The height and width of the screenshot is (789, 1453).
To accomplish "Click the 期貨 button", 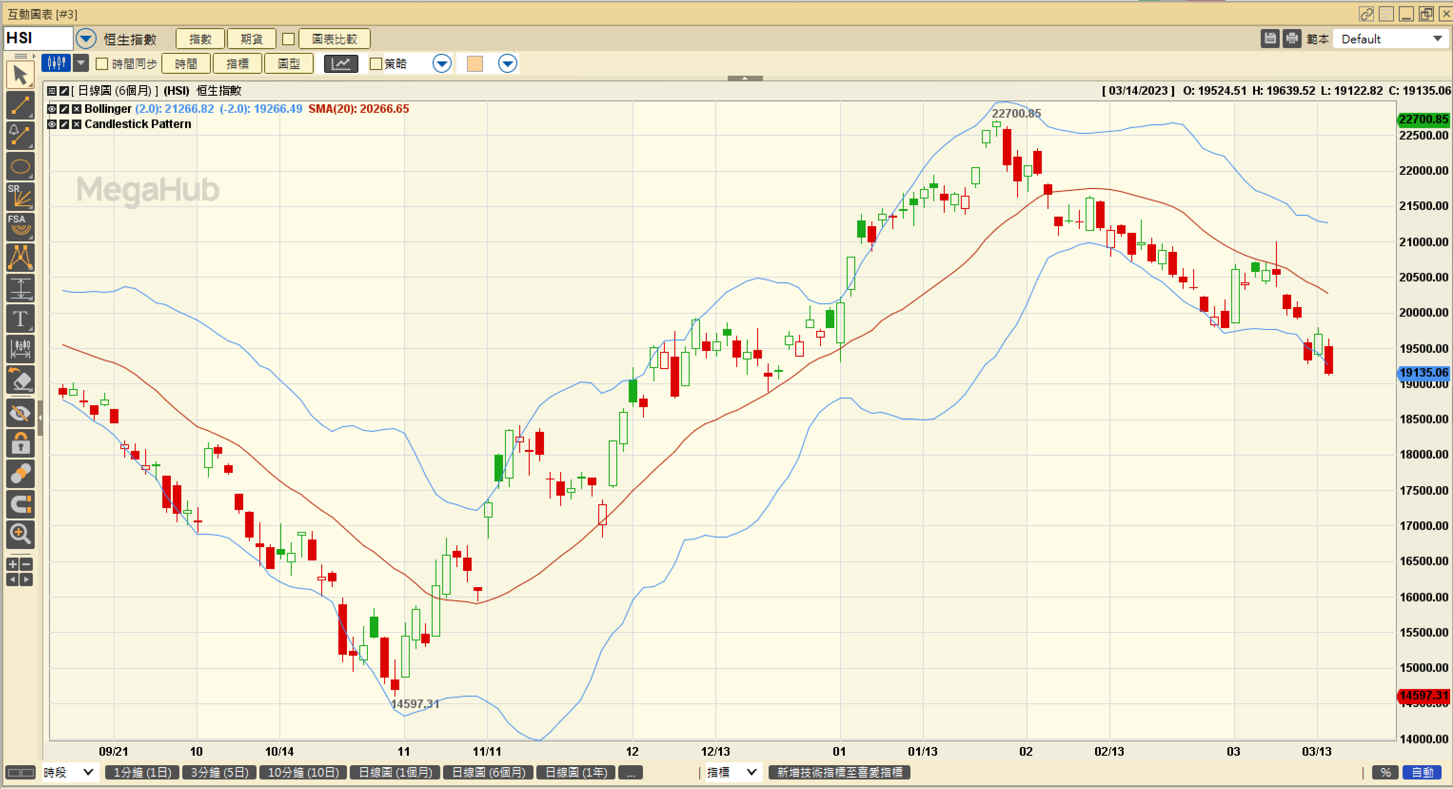I will coord(252,39).
